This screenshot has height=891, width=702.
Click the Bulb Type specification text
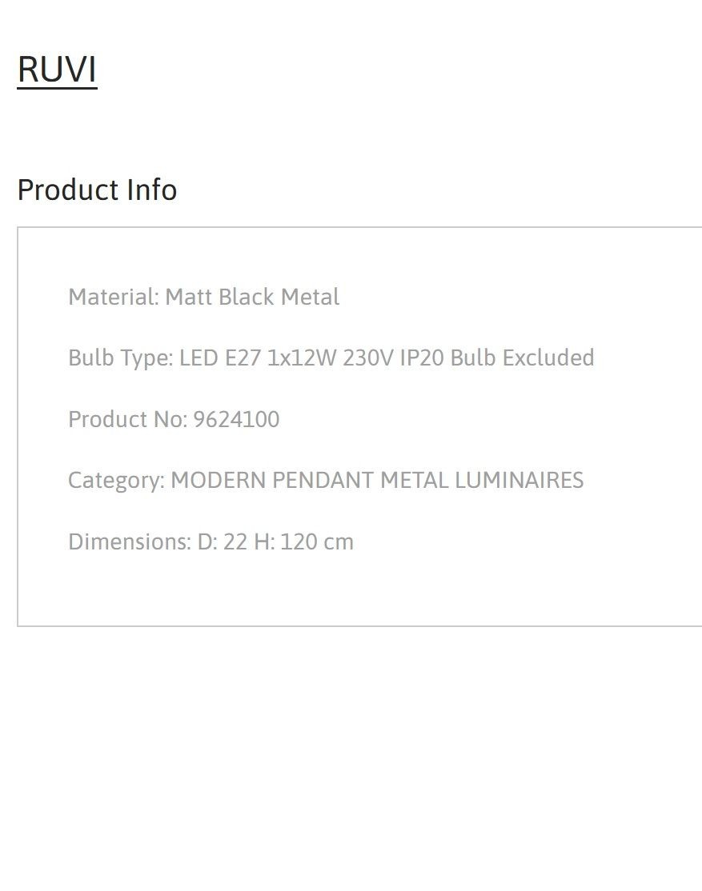coord(331,358)
